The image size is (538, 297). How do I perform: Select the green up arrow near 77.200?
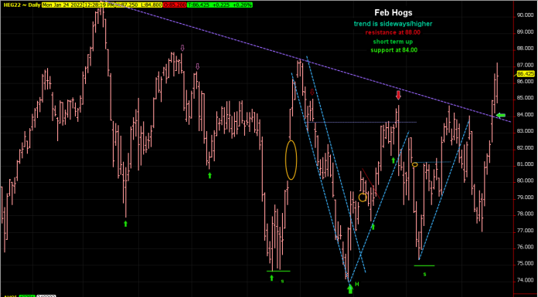(373, 227)
